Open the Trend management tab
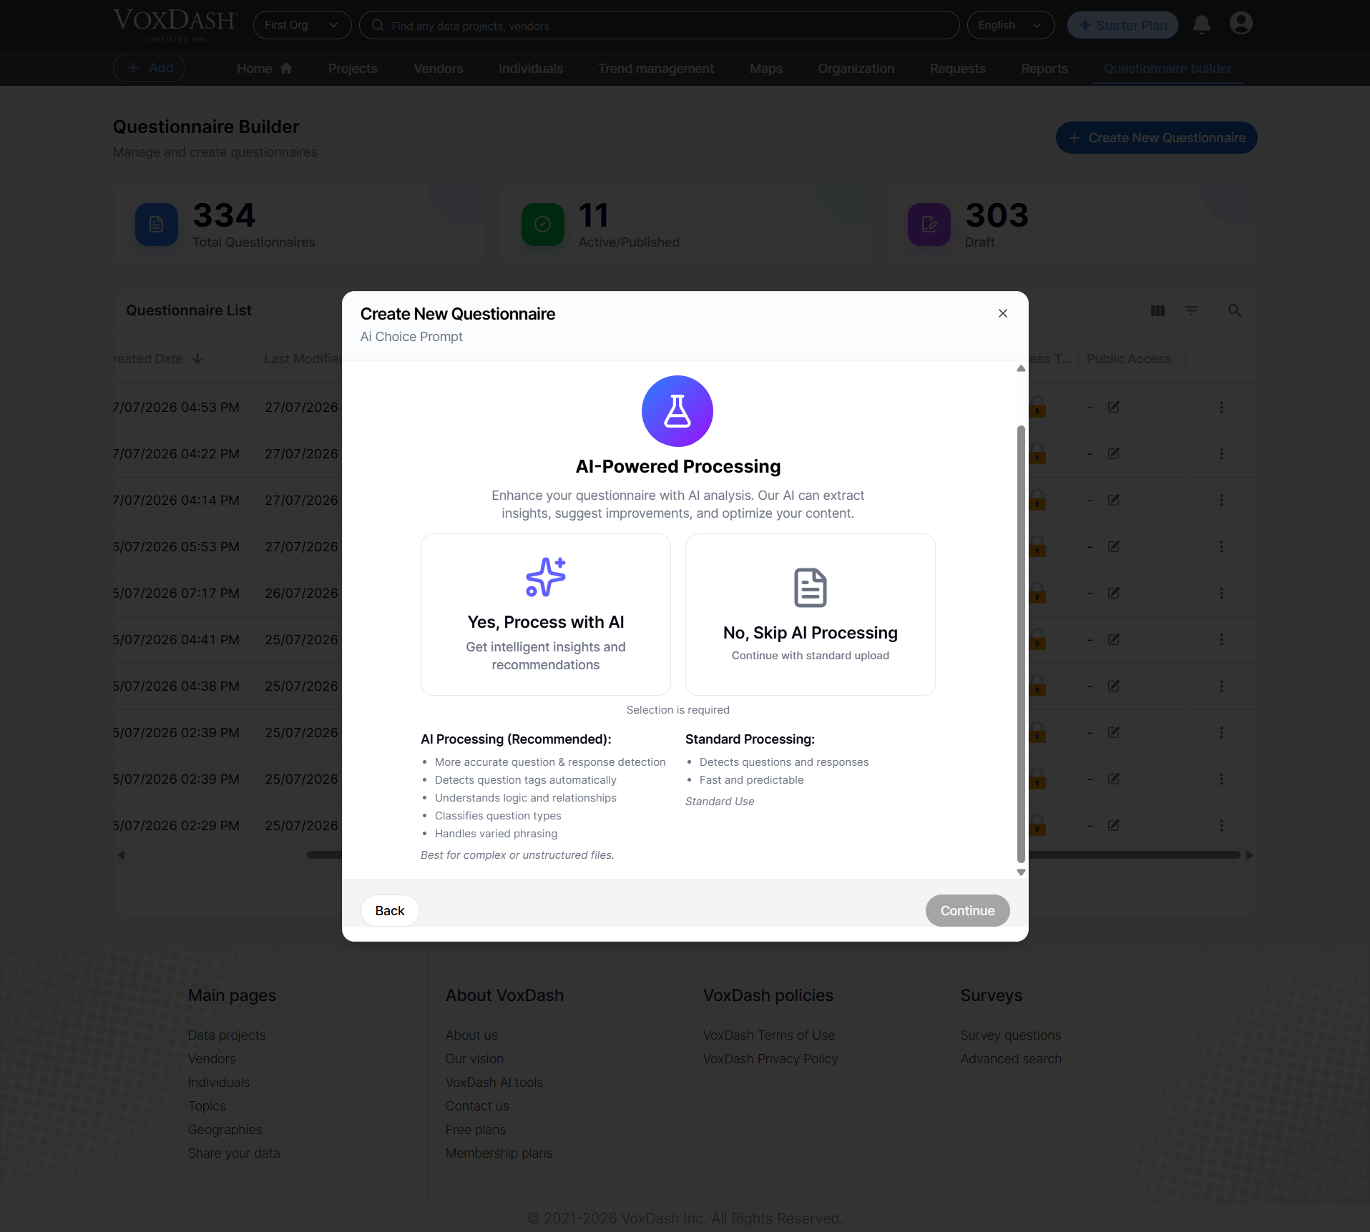 (656, 69)
